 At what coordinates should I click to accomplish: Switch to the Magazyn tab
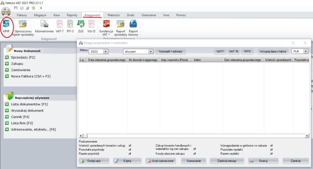click(40, 15)
